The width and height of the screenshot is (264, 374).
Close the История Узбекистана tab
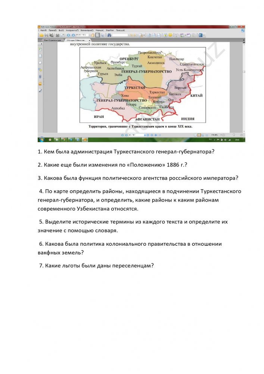(90, 40)
